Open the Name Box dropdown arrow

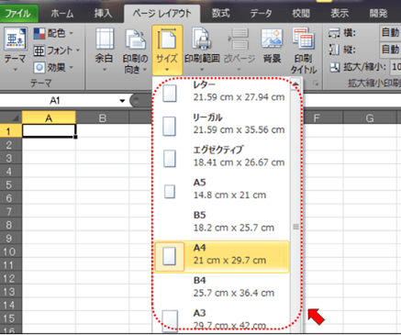122,101
